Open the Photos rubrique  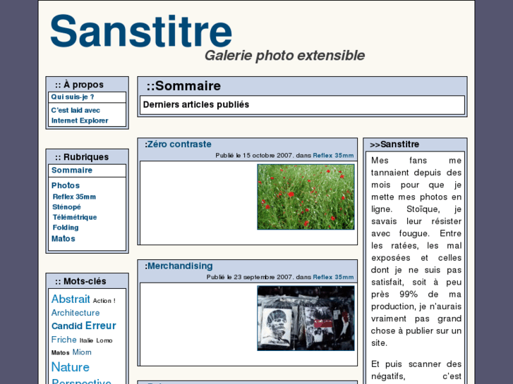point(66,185)
